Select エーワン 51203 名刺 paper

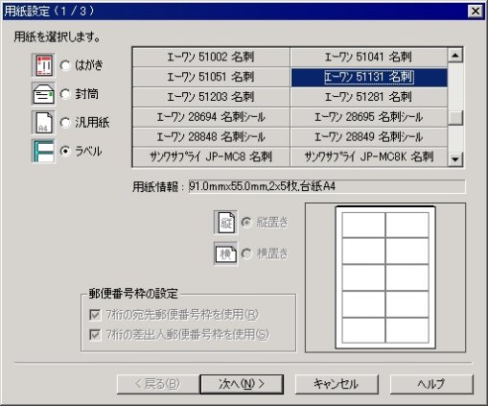coord(211,97)
